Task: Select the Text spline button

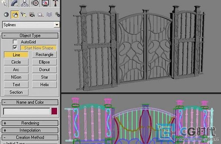Action: pyautogui.click(x=16, y=85)
